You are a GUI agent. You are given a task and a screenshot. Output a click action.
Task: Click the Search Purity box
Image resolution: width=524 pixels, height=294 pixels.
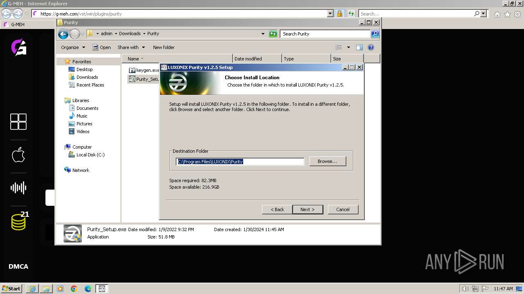coord(325,34)
